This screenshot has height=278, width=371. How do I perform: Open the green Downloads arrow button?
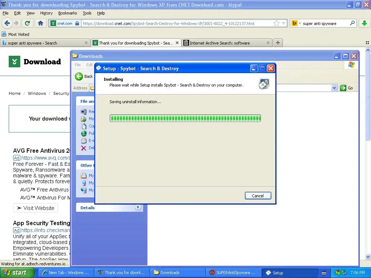pyautogui.click(x=364, y=23)
